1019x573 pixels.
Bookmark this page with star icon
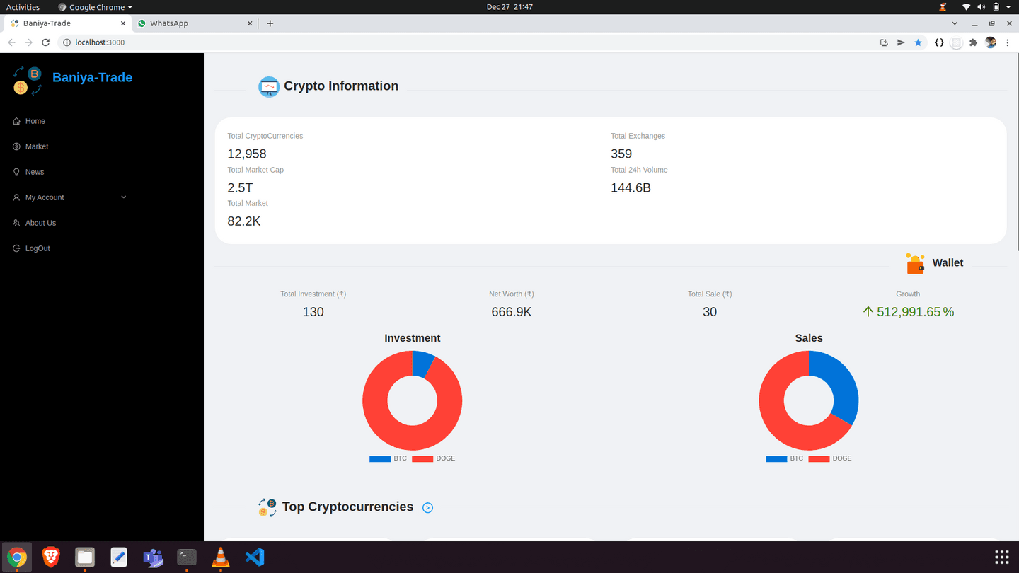[918, 42]
